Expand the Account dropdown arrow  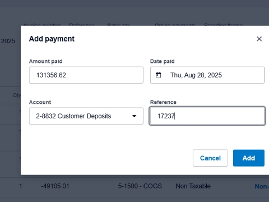(x=134, y=116)
